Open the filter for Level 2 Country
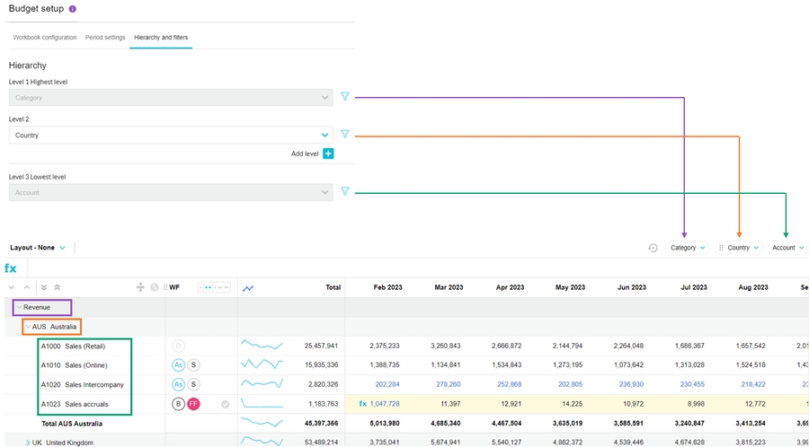The image size is (809, 447). (x=344, y=135)
